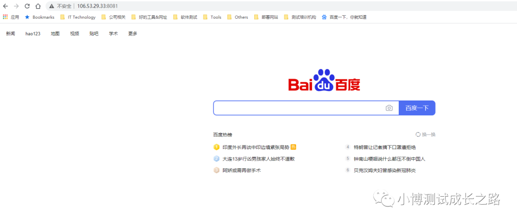Focus the address bar showing 106.53.29.33:8081
This screenshot has width=517, height=222.
coord(282,6)
